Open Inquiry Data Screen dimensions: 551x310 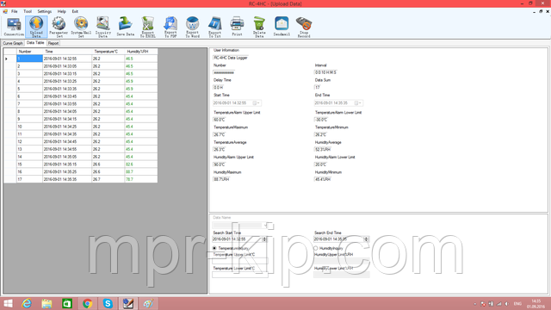[103, 27]
